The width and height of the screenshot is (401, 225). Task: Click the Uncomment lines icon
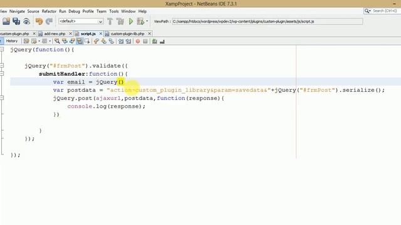tap(162, 41)
